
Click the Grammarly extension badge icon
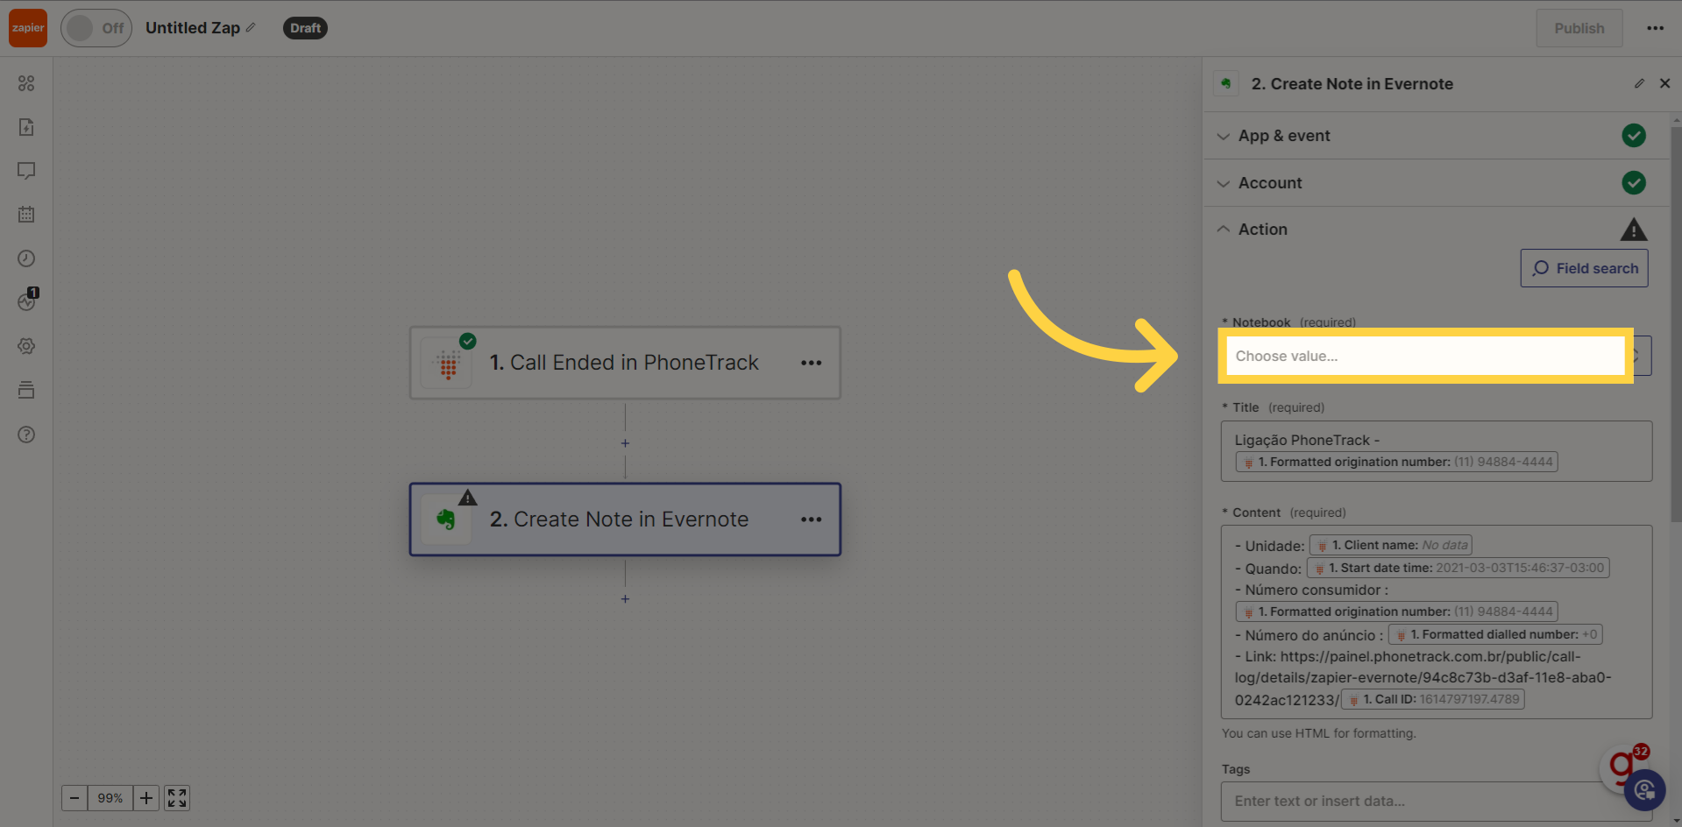(1622, 767)
